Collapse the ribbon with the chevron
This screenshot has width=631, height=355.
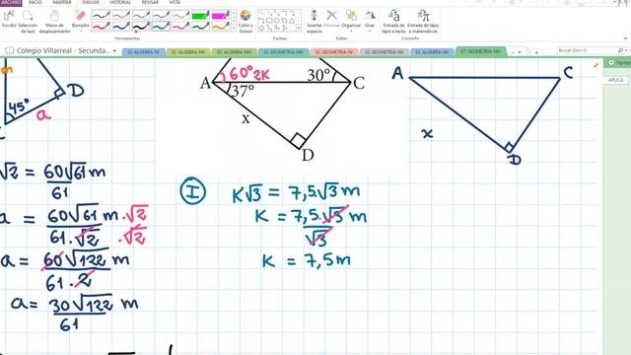[625, 38]
